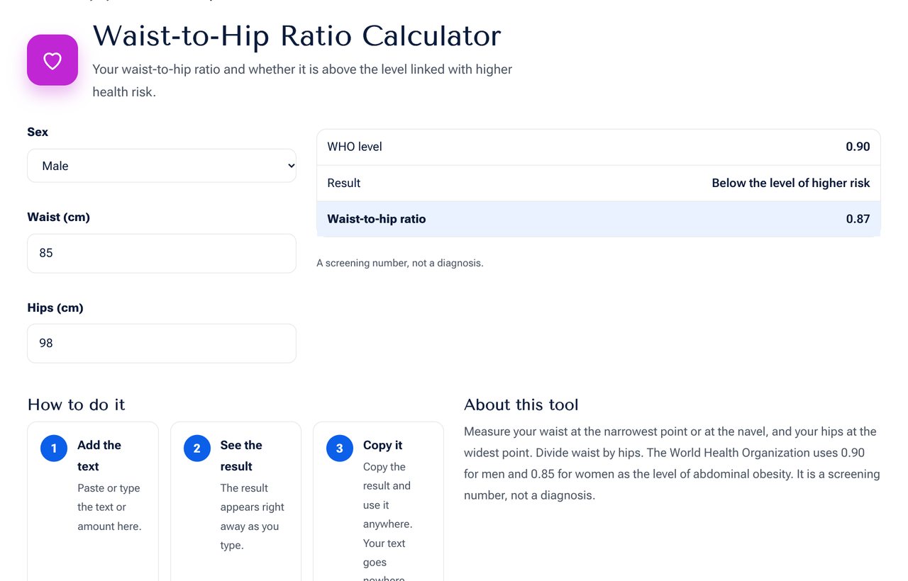Click the 'Add the text' step title
908x581 pixels.
[99, 456]
